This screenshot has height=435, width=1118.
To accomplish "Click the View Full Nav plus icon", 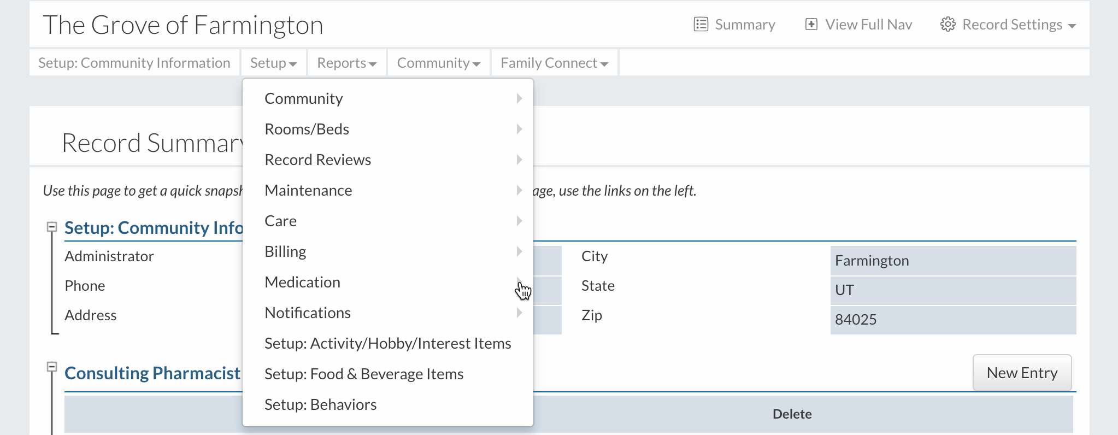I will (x=811, y=25).
